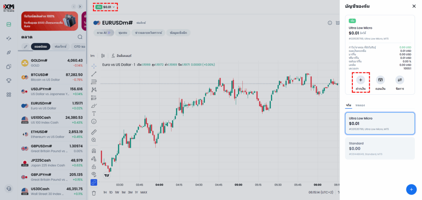This screenshot has height=200, width=422.
Task: Open the chart candle type selector
Action: [x=103, y=56]
